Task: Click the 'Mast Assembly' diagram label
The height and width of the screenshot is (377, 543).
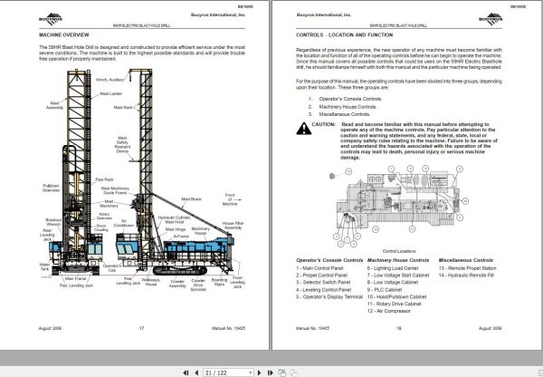Action: (54, 105)
